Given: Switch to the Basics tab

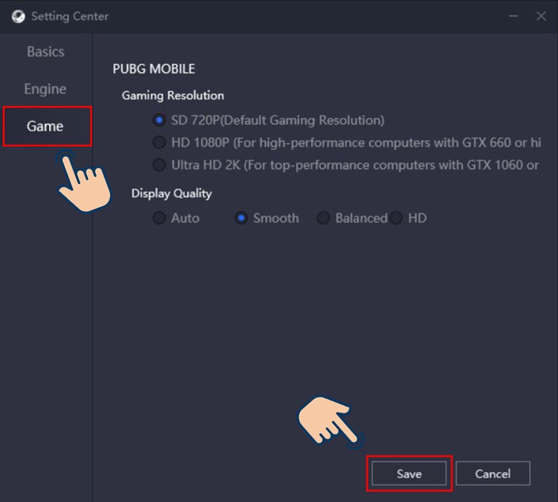Looking at the screenshot, I should point(45,52).
